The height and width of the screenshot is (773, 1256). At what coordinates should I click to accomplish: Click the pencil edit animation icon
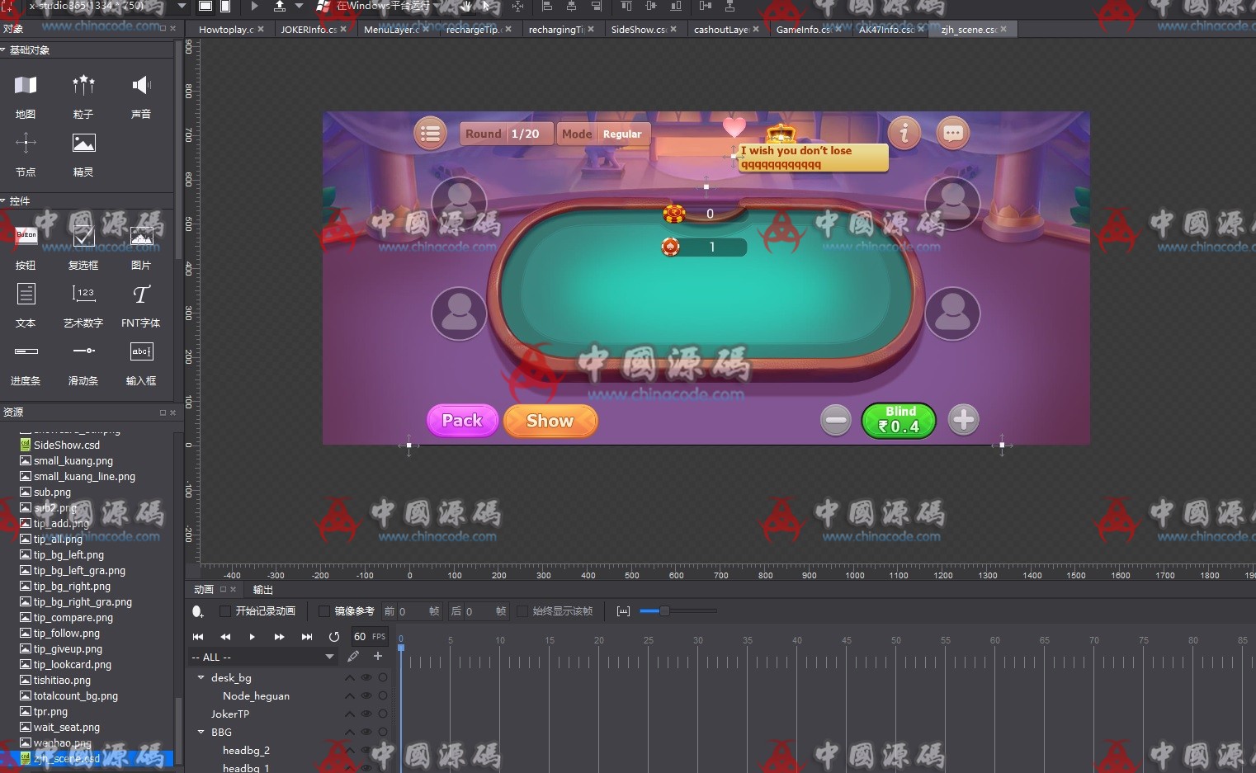(x=353, y=657)
